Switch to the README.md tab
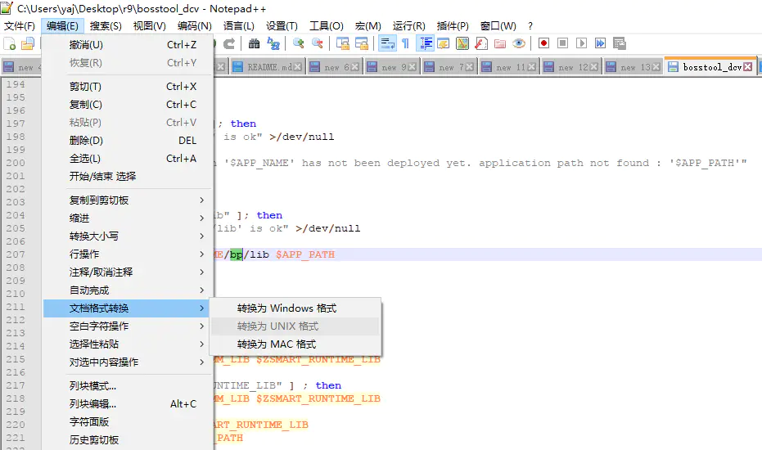762x450 pixels. coord(268,67)
